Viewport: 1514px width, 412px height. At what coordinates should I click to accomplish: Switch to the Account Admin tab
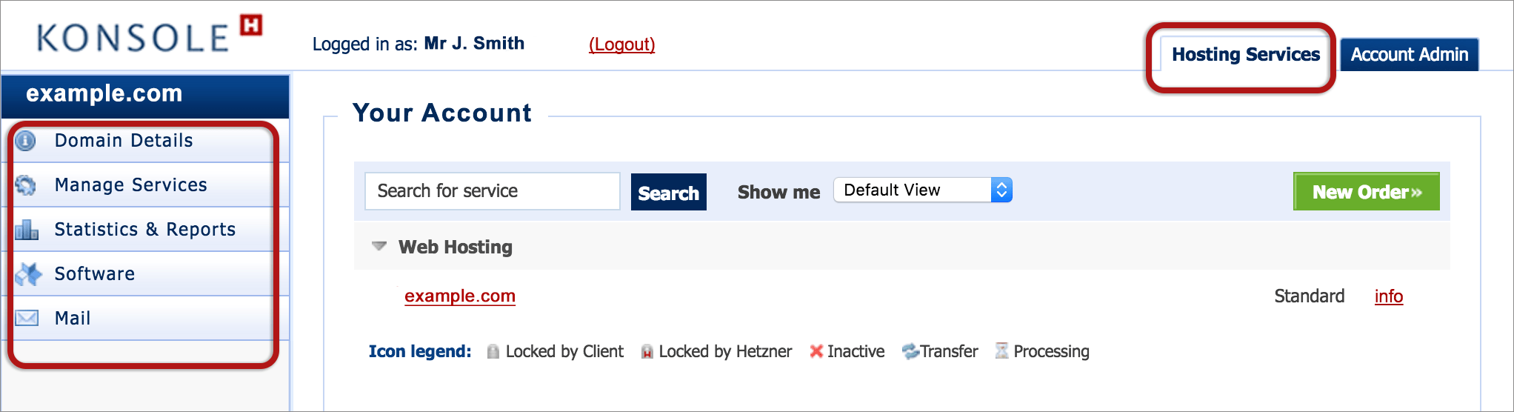click(x=1409, y=55)
